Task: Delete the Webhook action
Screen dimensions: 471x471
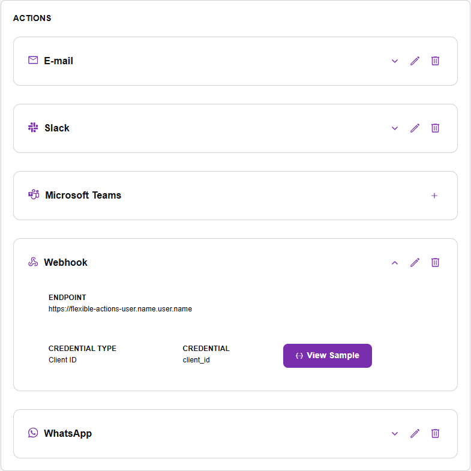Action: [435, 263]
